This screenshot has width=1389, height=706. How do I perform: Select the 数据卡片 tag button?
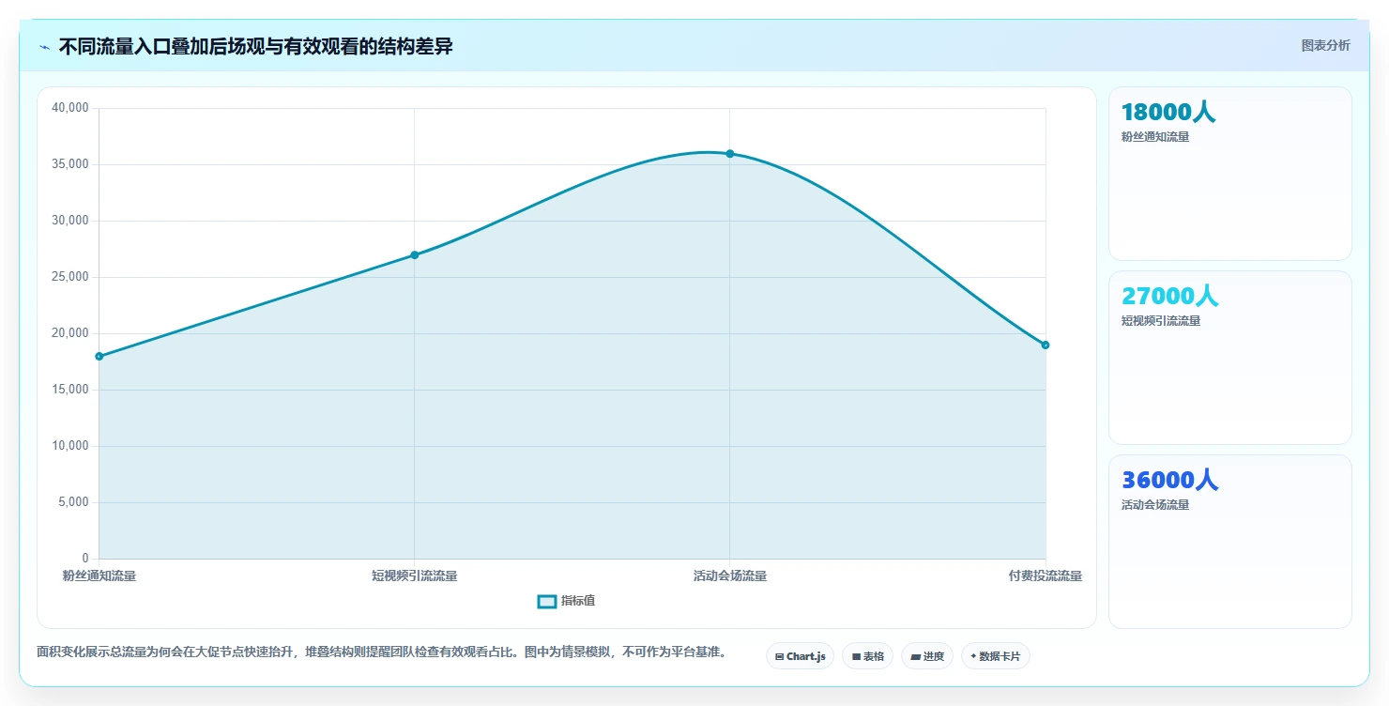click(995, 656)
